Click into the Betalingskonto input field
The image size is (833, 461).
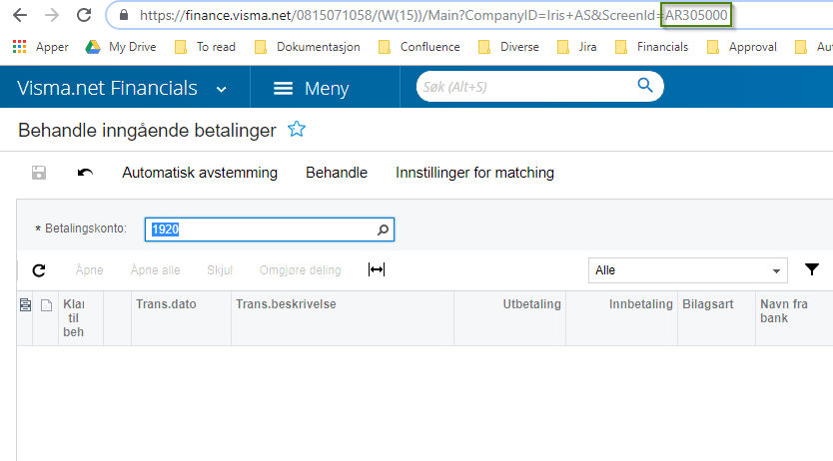click(x=260, y=230)
